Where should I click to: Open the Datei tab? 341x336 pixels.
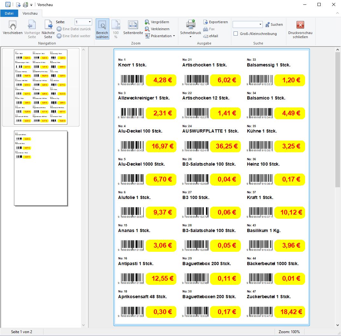[9, 13]
